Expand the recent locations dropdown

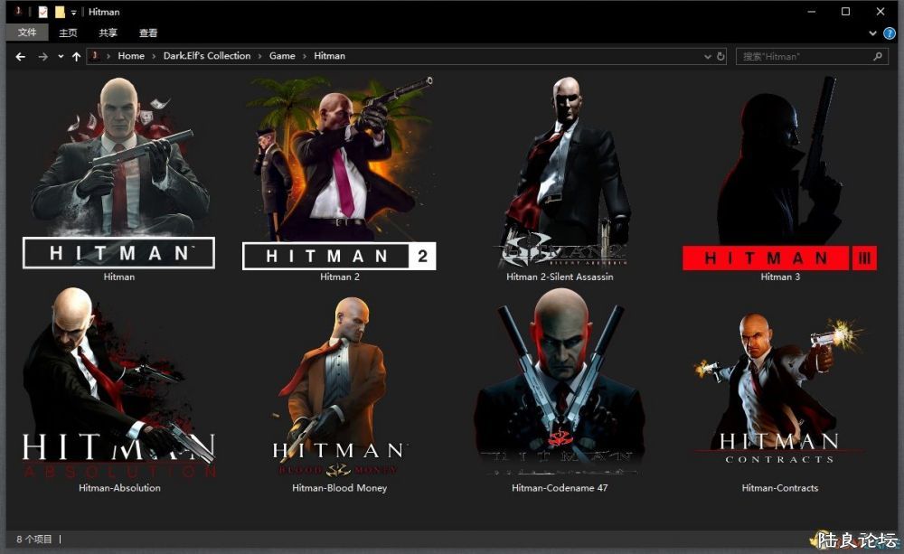click(61, 56)
